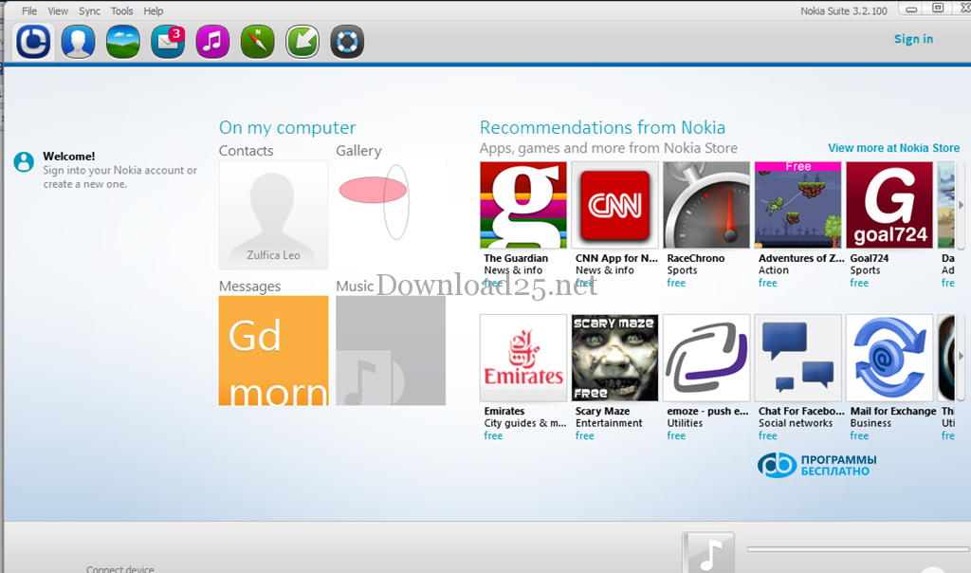Open the Music placeholder tile

[391, 351]
